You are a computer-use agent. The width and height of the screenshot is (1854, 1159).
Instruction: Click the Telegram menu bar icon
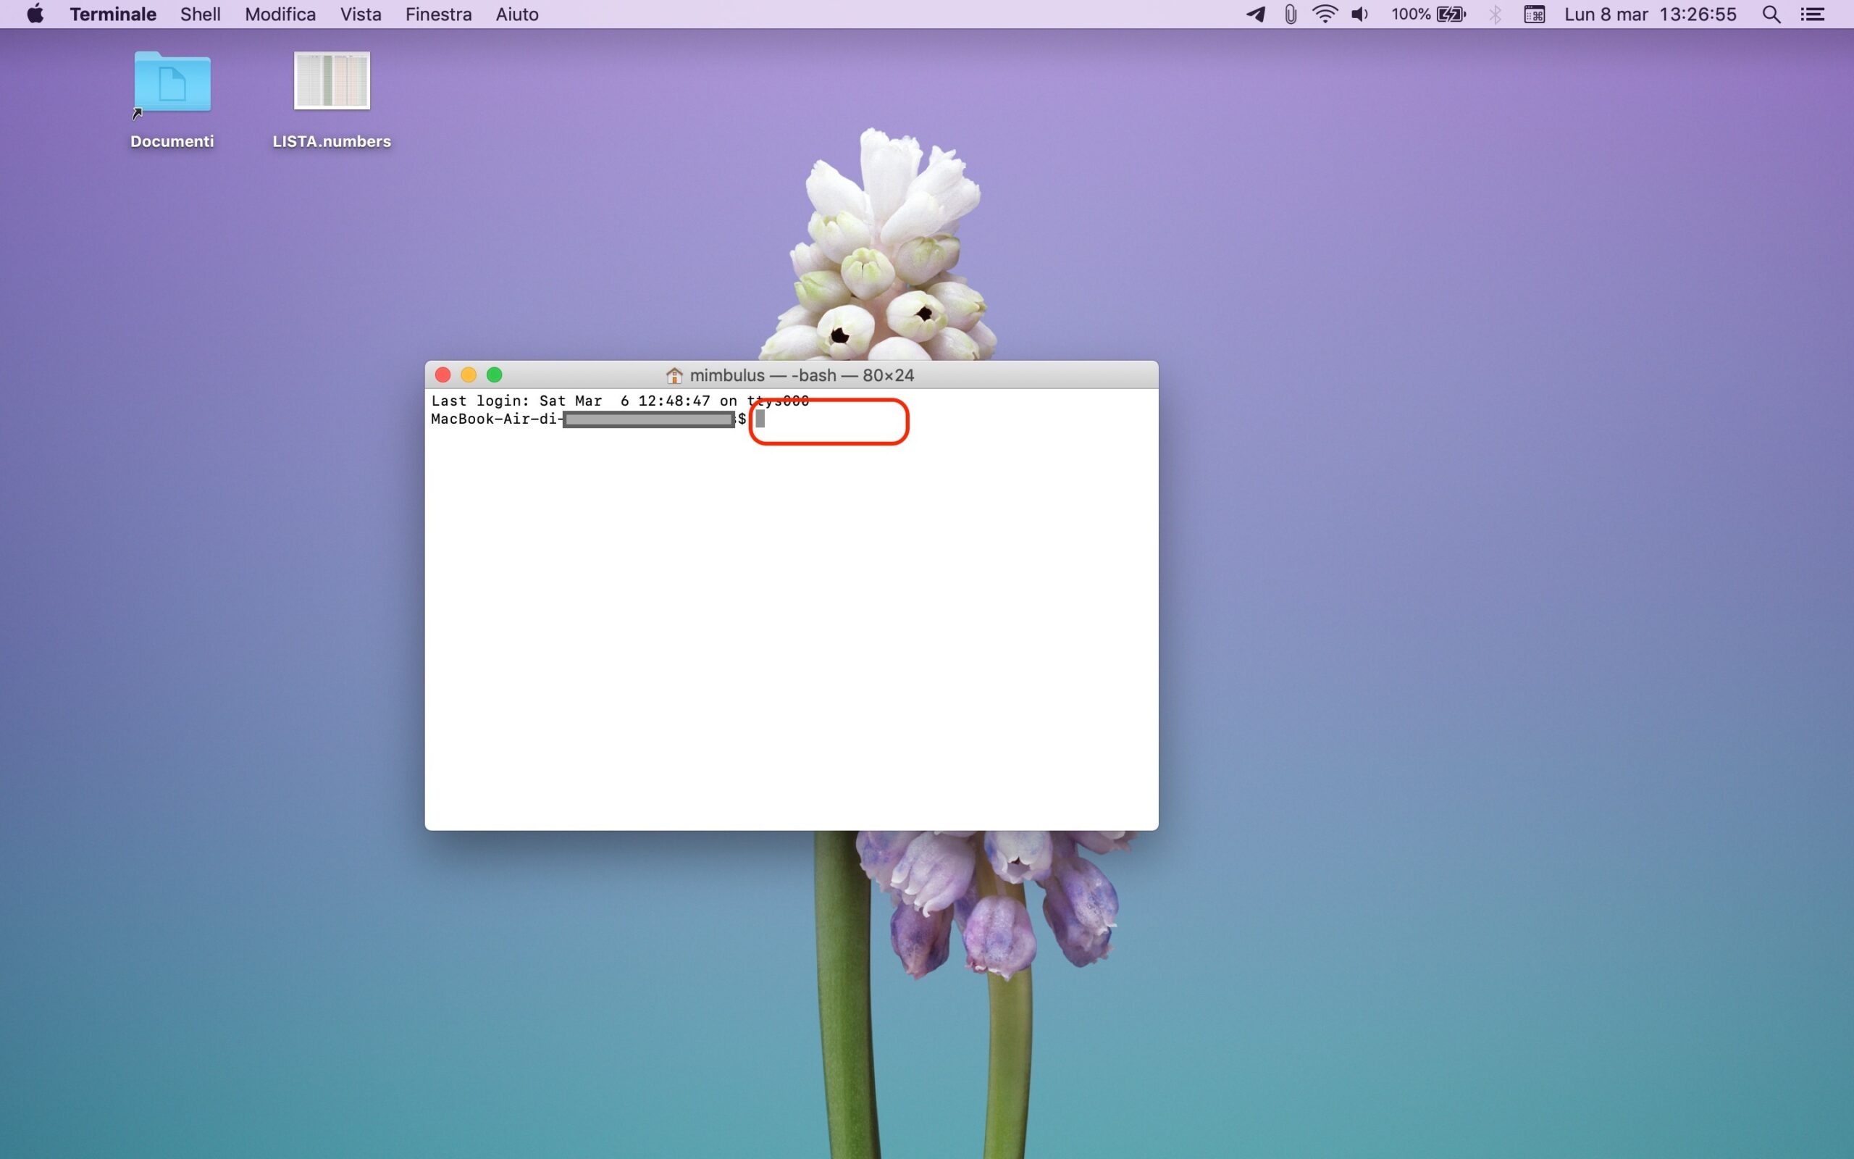click(1256, 14)
